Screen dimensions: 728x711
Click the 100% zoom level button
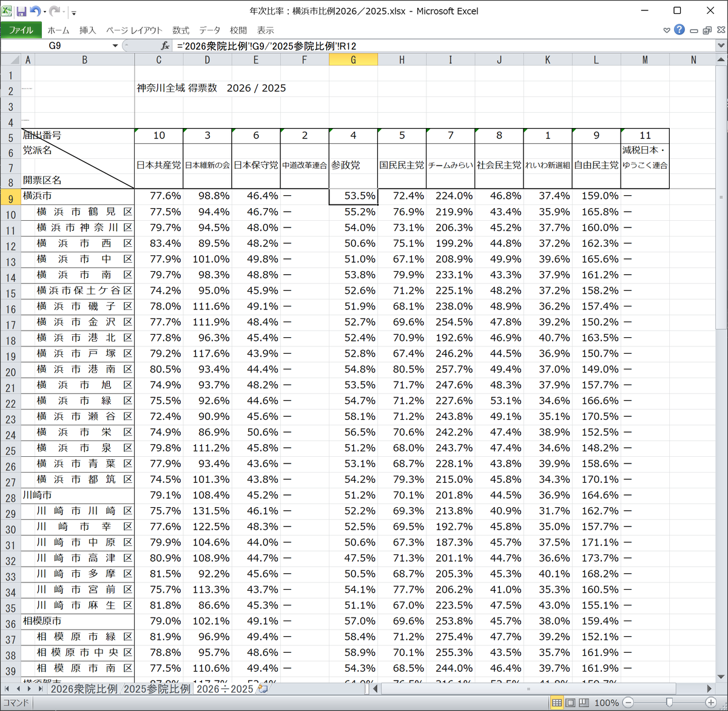(x=607, y=703)
